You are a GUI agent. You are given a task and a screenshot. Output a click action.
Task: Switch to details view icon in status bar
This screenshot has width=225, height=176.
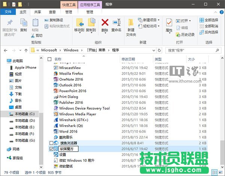coord(214,172)
